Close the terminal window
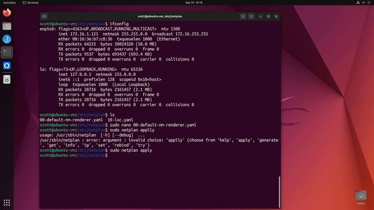This screenshot has width=374, height=210. point(276,16)
